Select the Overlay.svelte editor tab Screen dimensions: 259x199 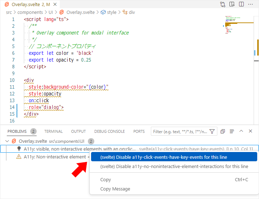31,4
